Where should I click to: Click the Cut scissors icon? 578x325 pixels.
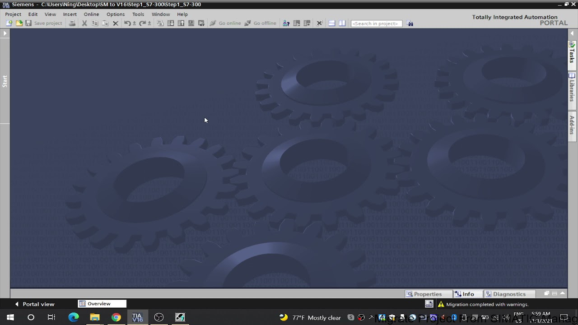click(x=84, y=23)
